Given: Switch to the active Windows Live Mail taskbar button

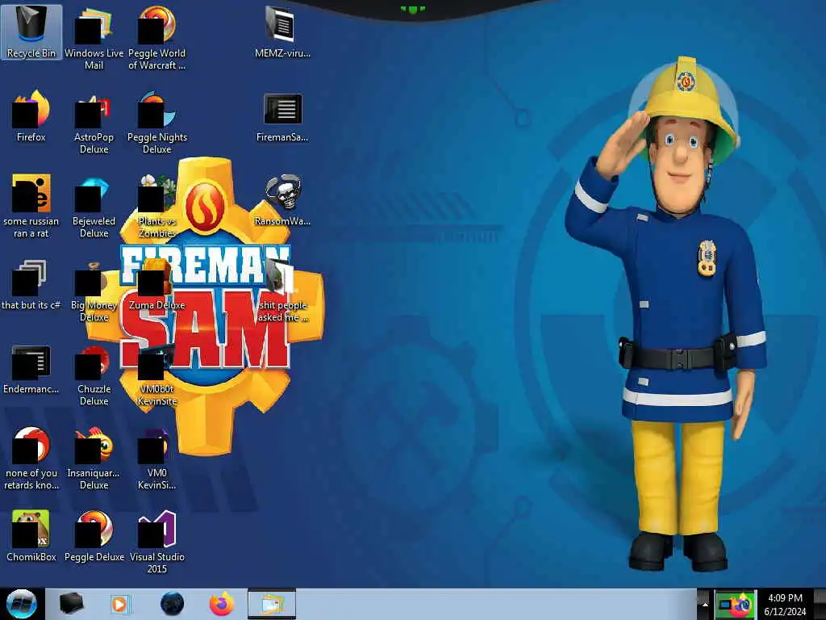Looking at the screenshot, I should click(272, 604).
